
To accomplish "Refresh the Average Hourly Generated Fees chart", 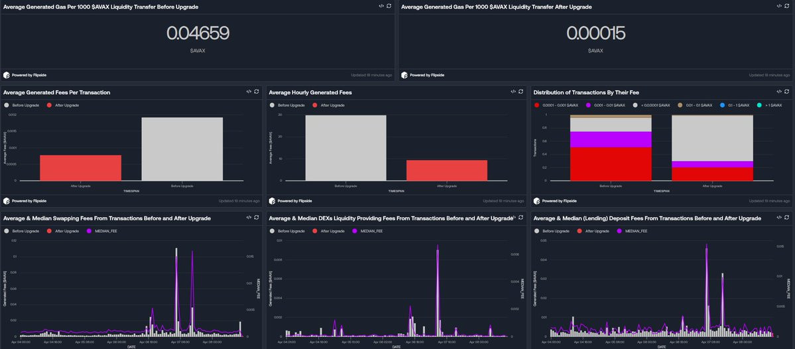I will coord(522,92).
